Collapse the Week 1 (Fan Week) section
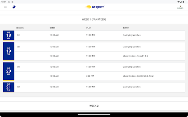The height and width of the screenshot is (117, 188). click(x=94, y=20)
